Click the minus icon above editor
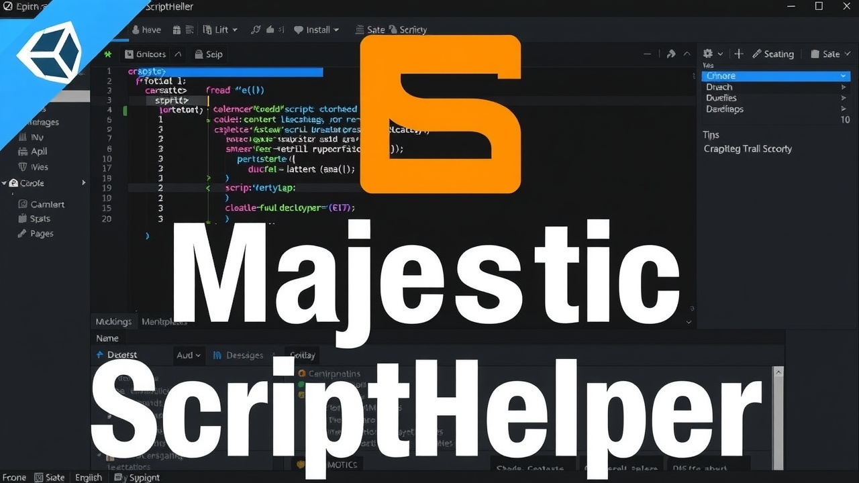Viewport: 859px width, 483px height. coord(648,54)
